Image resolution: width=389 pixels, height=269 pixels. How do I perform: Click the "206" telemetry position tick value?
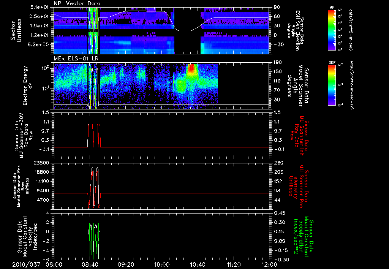click(278, 172)
